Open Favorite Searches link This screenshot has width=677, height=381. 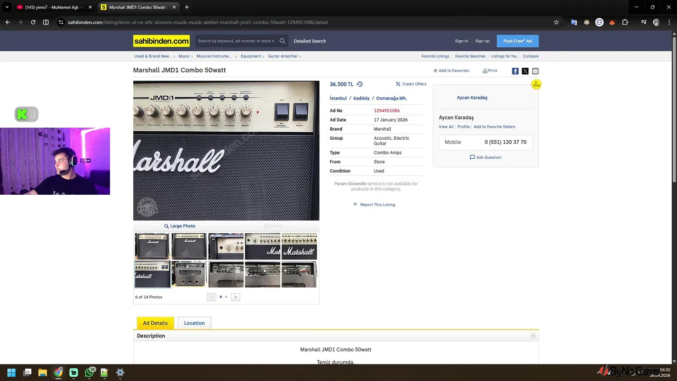tap(470, 56)
